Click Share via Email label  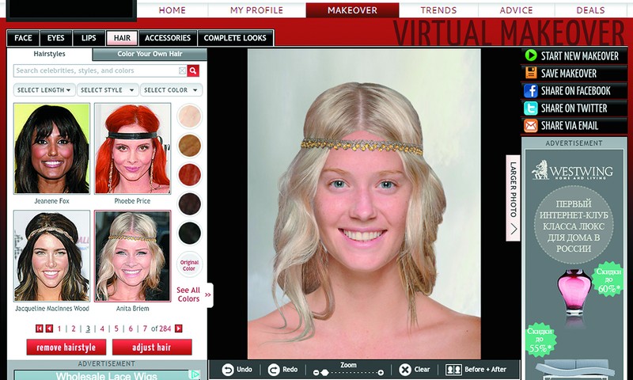570,126
